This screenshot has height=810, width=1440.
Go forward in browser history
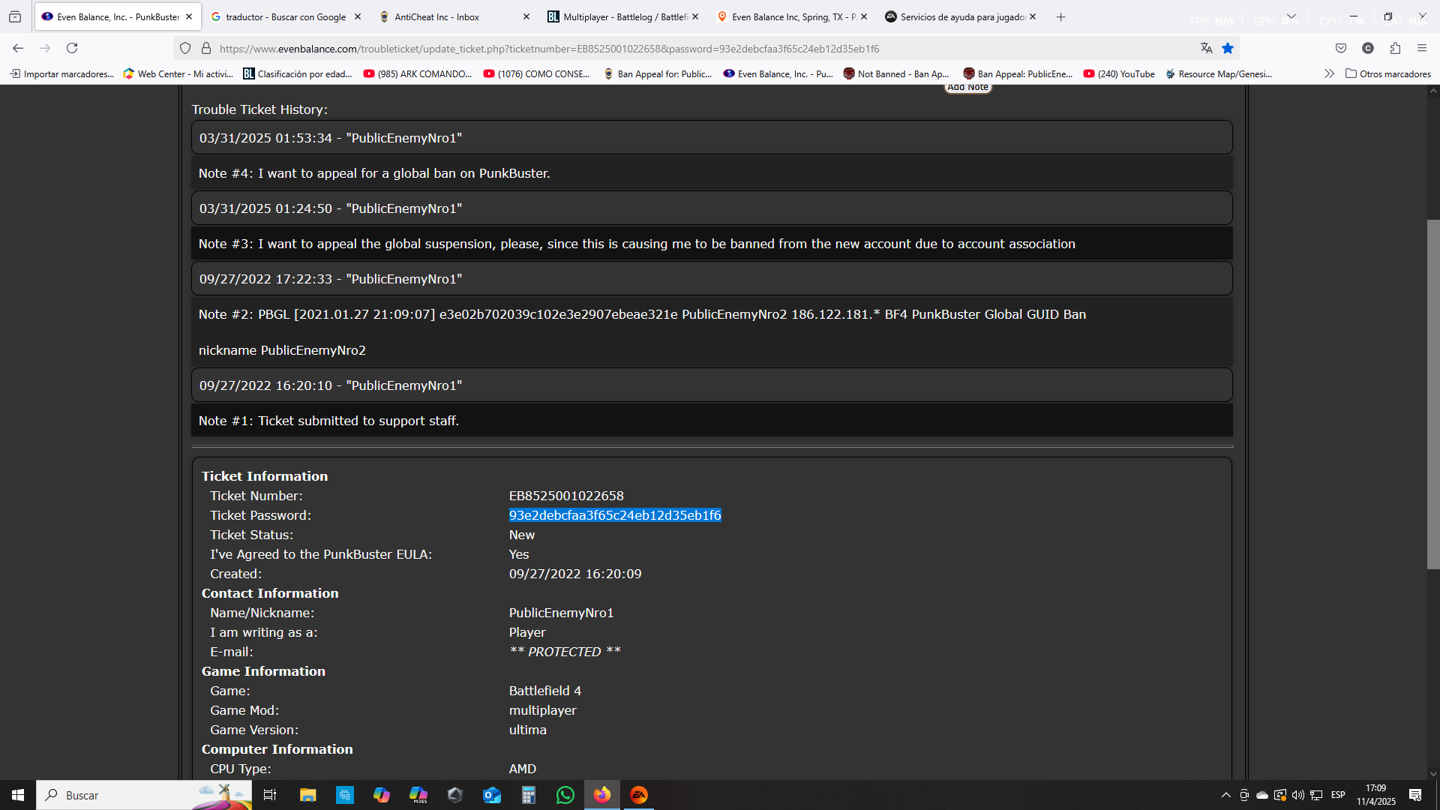tap(45, 48)
